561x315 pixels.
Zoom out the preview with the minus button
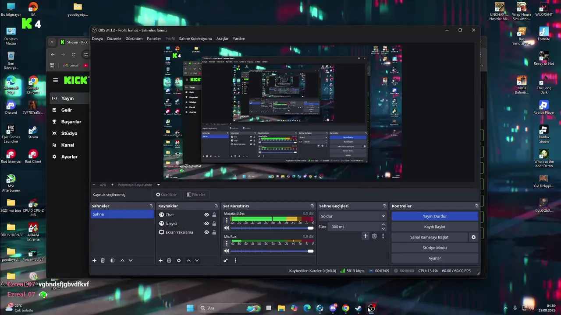point(93,185)
